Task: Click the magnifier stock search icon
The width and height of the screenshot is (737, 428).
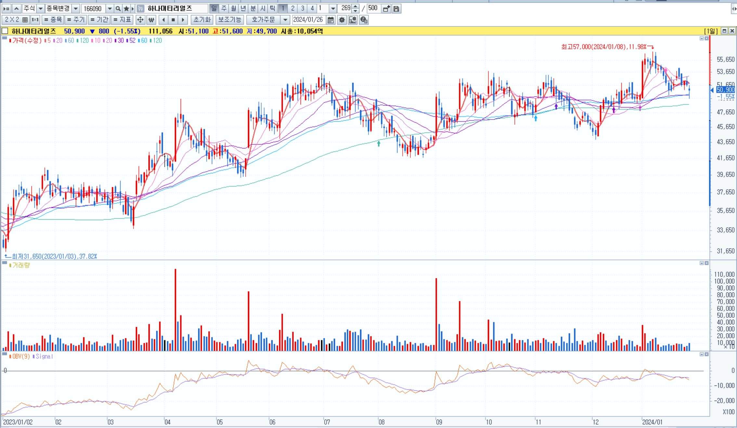Action: [x=118, y=8]
